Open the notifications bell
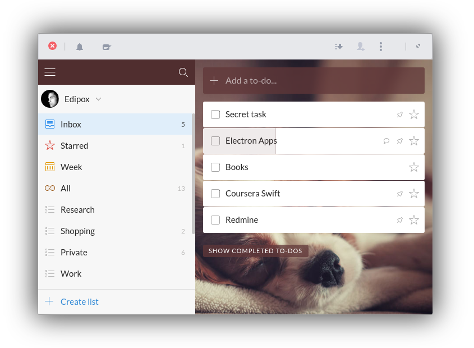This screenshot has height=348, width=474. click(x=80, y=47)
